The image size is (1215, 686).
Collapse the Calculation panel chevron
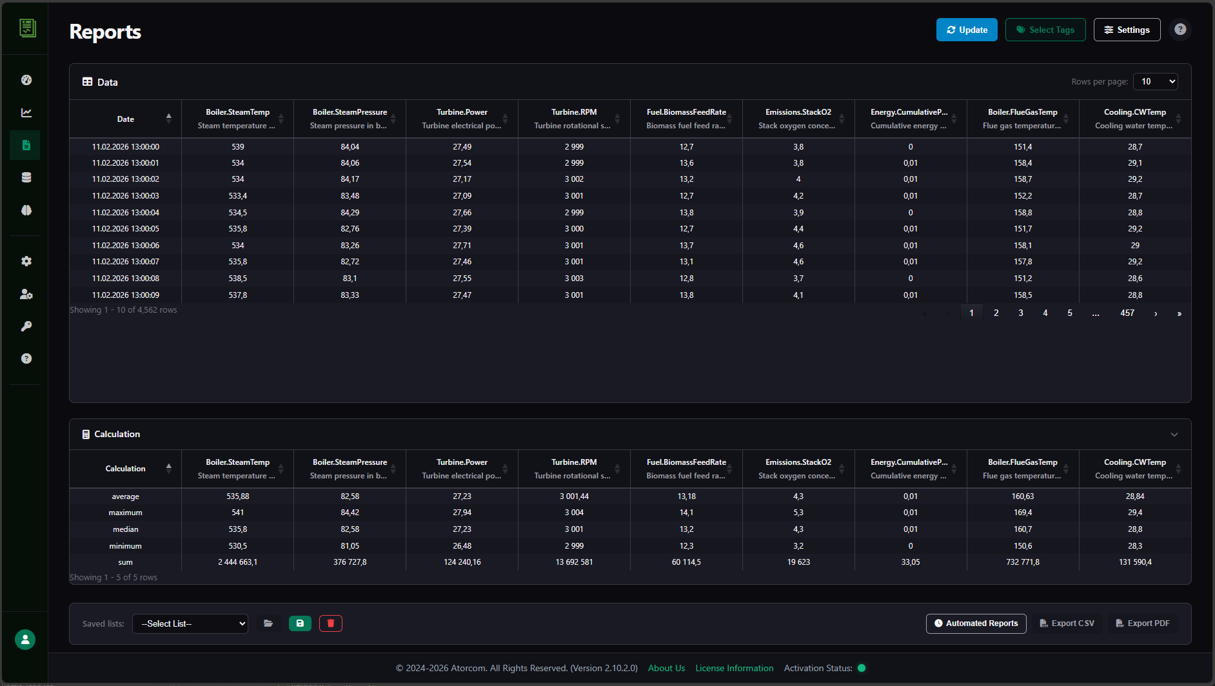point(1175,434)
